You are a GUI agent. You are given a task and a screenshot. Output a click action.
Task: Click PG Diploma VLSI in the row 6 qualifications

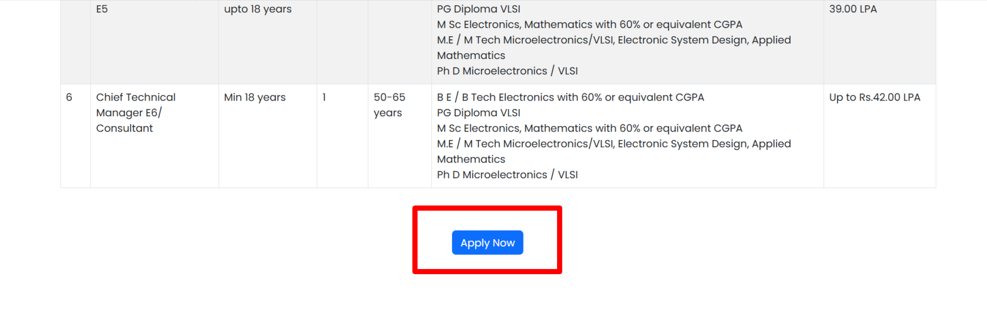coord(479,113)
